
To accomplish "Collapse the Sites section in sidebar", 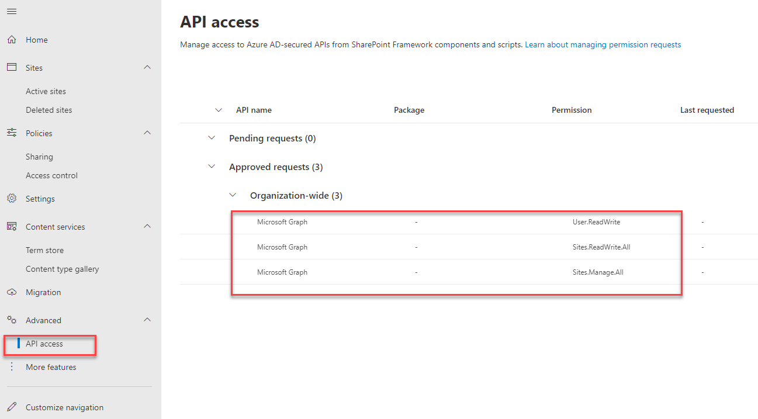I will pos(147,67).
